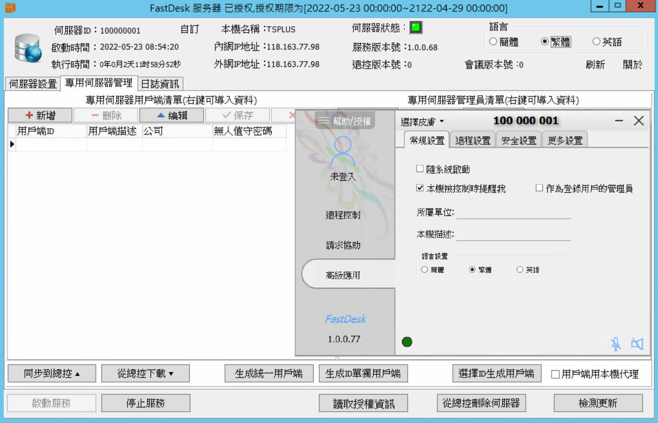Screen dimensions: 658x423
Task: Close the FastDesk client panel
Action: [x=639, y=121]
